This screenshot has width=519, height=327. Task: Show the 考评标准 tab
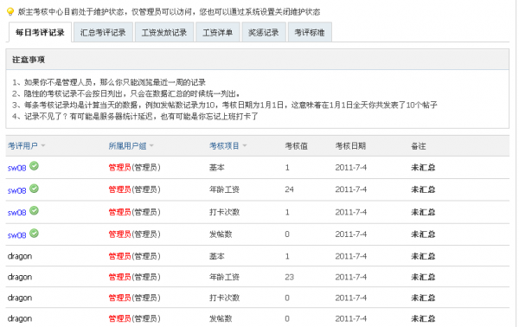point(310,32)
